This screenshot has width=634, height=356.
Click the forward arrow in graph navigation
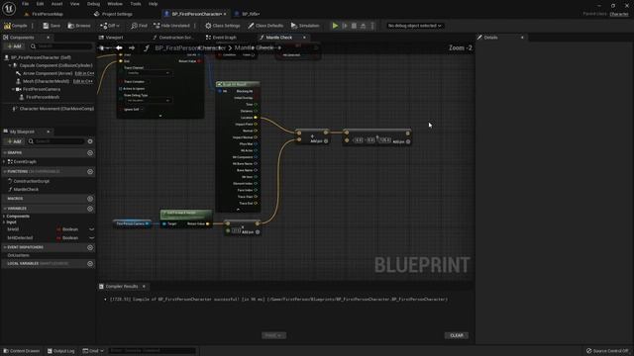point(132,48)
